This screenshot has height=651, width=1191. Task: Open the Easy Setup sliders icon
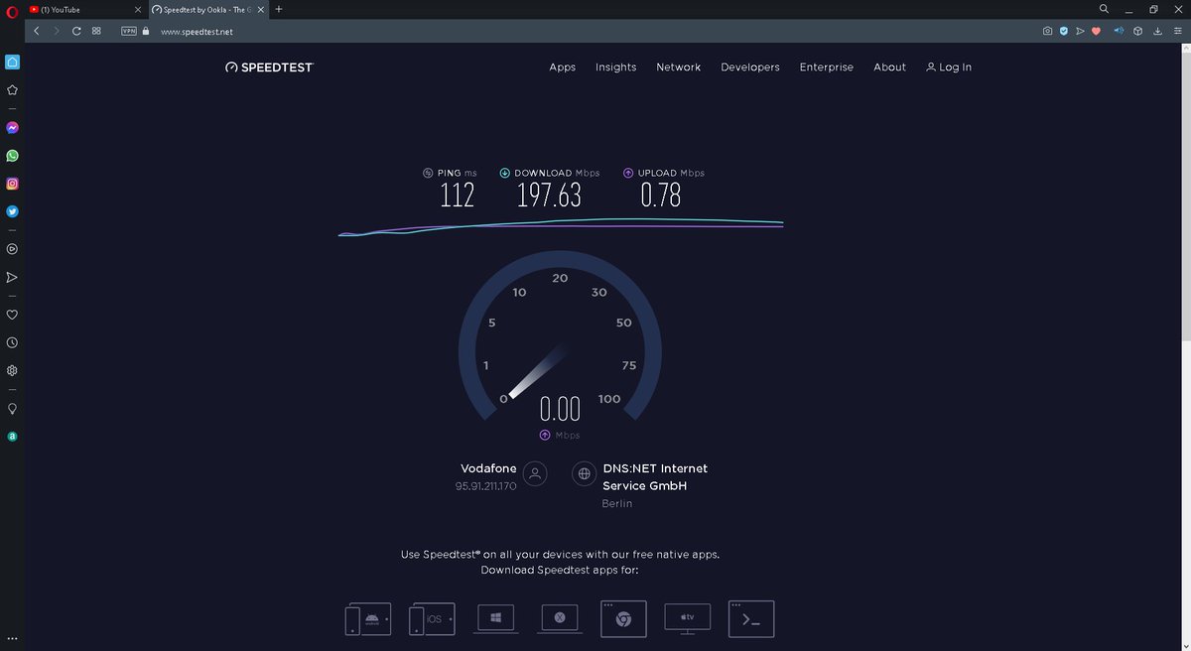click(x=1177, y=31)
